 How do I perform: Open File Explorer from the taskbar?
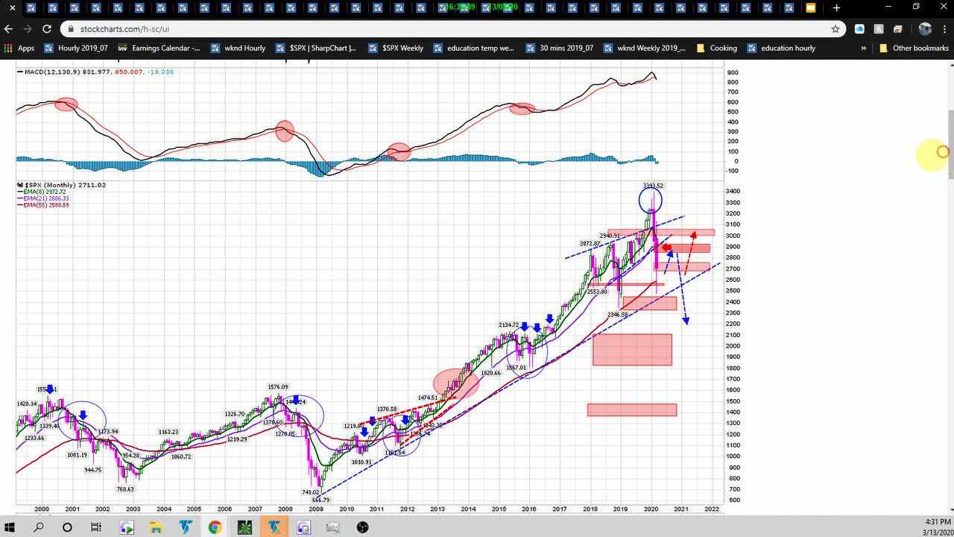point(155,527)
